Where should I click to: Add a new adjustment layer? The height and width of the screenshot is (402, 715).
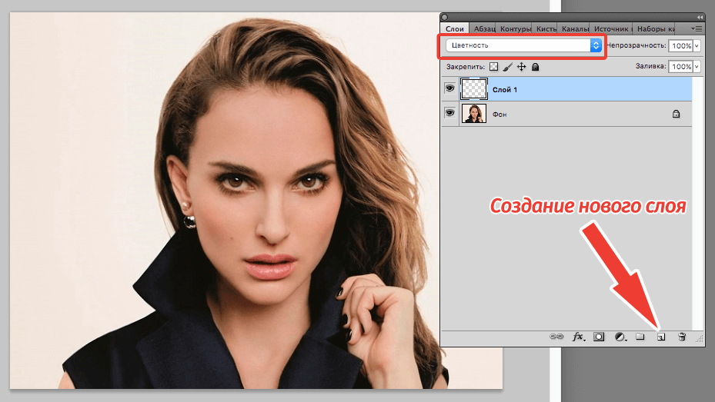coord(620,337)
